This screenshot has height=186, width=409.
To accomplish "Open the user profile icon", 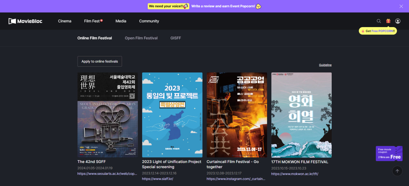I will point(398,21).
